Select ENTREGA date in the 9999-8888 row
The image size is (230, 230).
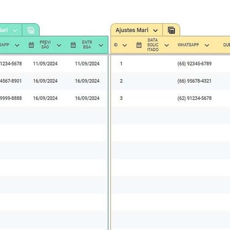pyautogui.click(x=87, y=98)
